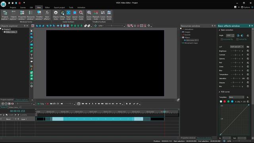
Task: Toggle Layer 1 eye visibility
Action: click(1, 119)
